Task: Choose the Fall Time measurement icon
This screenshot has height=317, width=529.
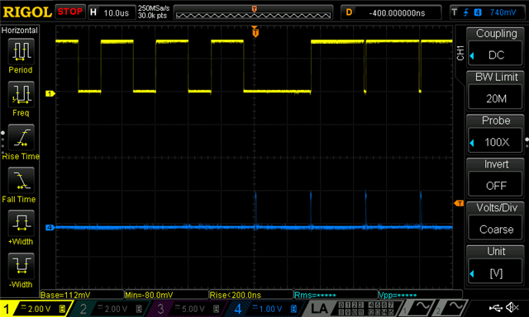Action: (21, 180)
